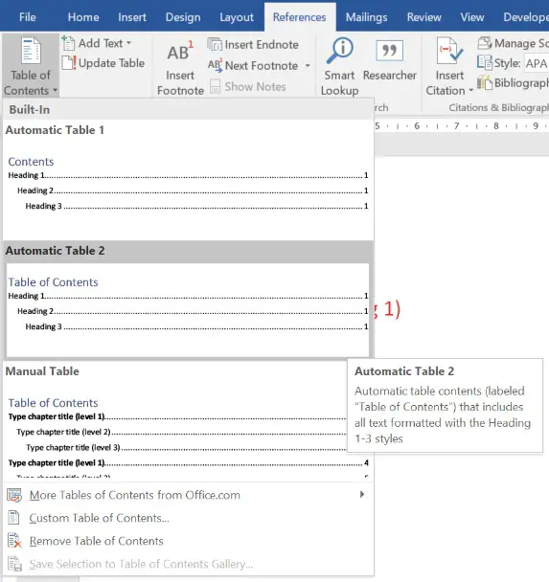Click the Bibliography icon

click(485, 82)
